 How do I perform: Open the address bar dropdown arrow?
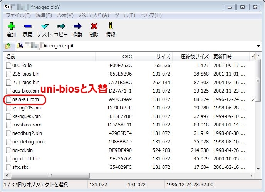tap(258, 46)
